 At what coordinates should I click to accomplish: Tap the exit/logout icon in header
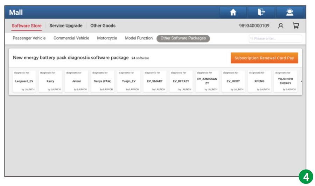coord(261,13)
